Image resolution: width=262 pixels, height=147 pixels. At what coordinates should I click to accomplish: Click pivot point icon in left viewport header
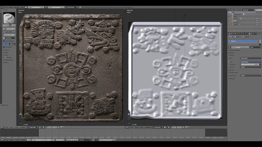pos(44,127)
